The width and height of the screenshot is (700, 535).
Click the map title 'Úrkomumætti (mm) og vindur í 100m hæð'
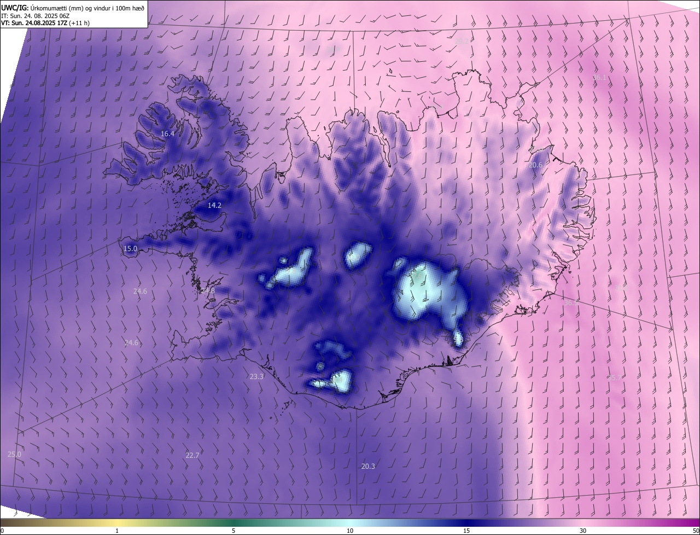[x=87, y=8]
